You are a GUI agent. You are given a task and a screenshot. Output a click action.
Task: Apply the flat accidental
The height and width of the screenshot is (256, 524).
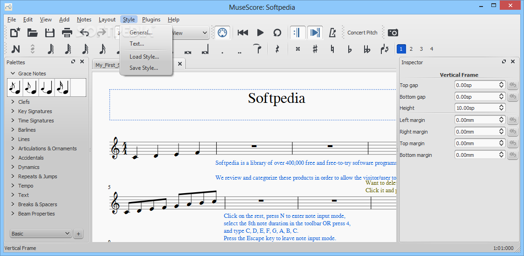tap(350, 49)
